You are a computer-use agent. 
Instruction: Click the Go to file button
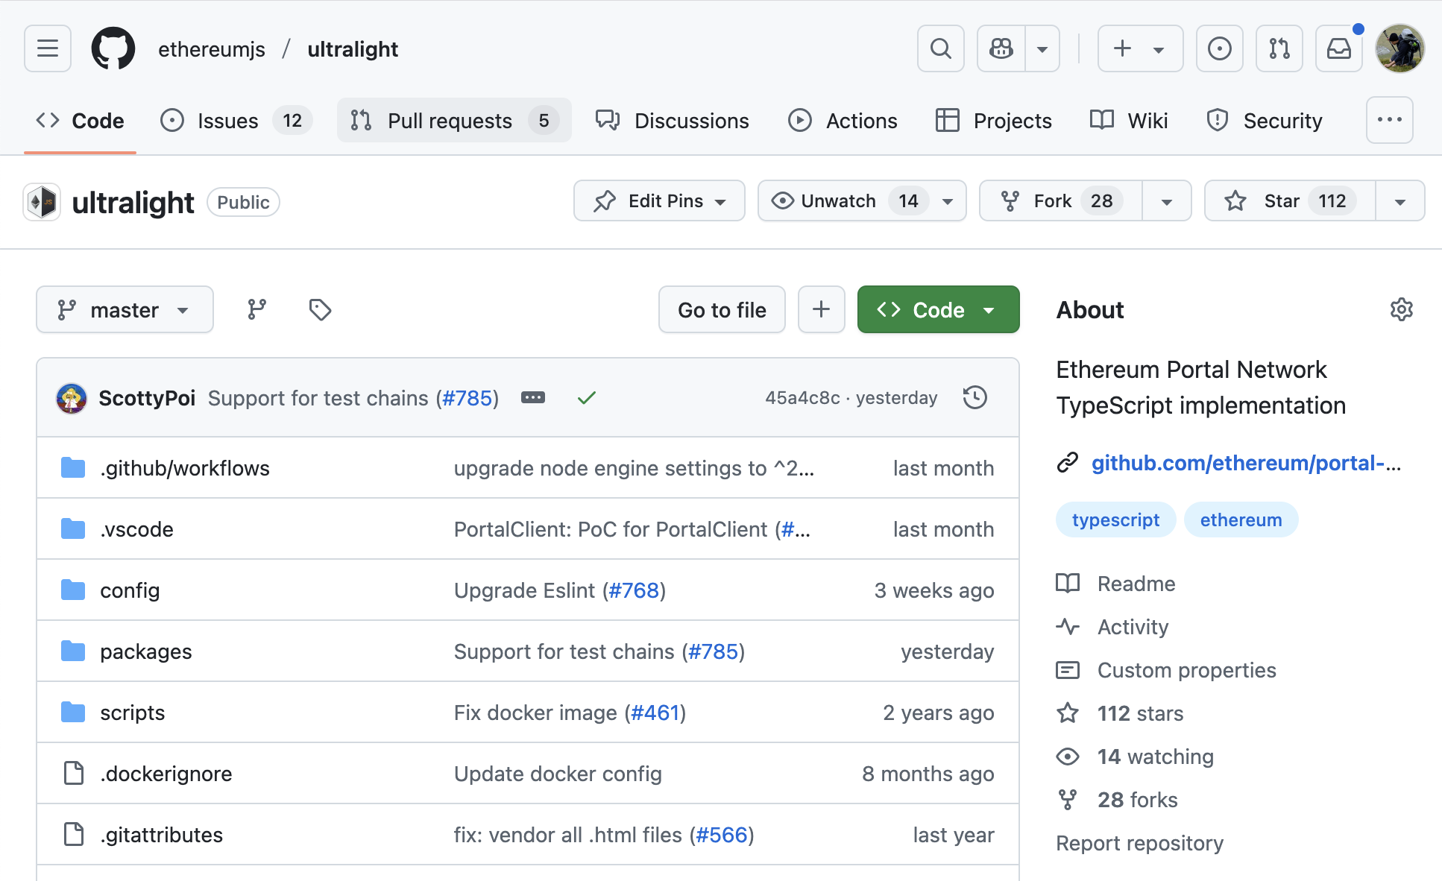click(x=721, y=309)
